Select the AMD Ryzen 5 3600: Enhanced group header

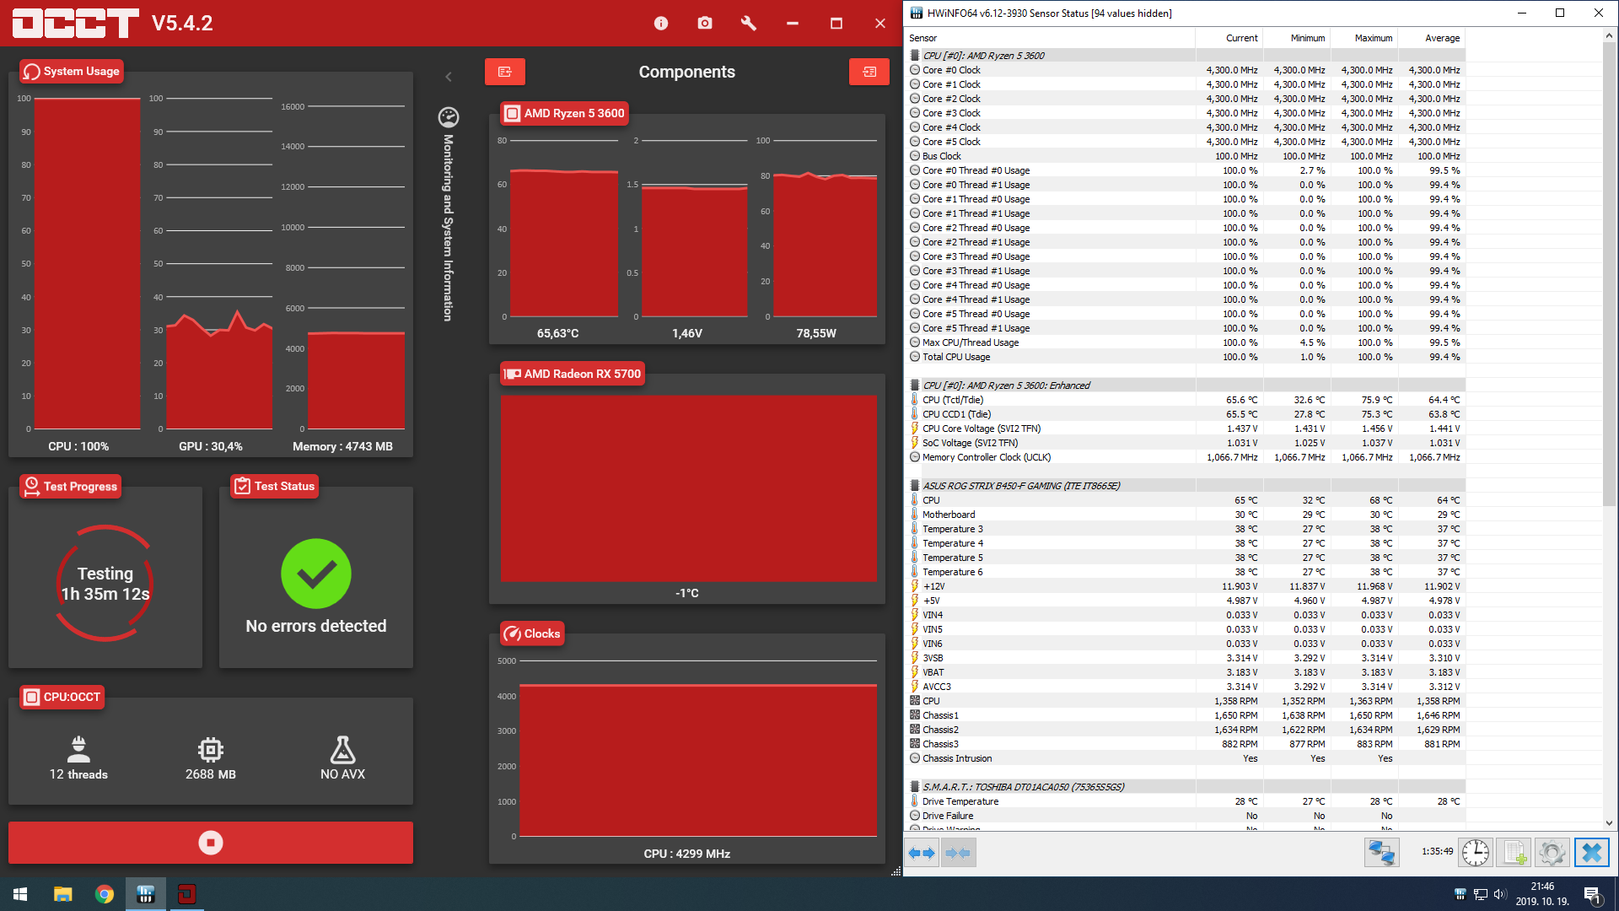click(1185, 385)
